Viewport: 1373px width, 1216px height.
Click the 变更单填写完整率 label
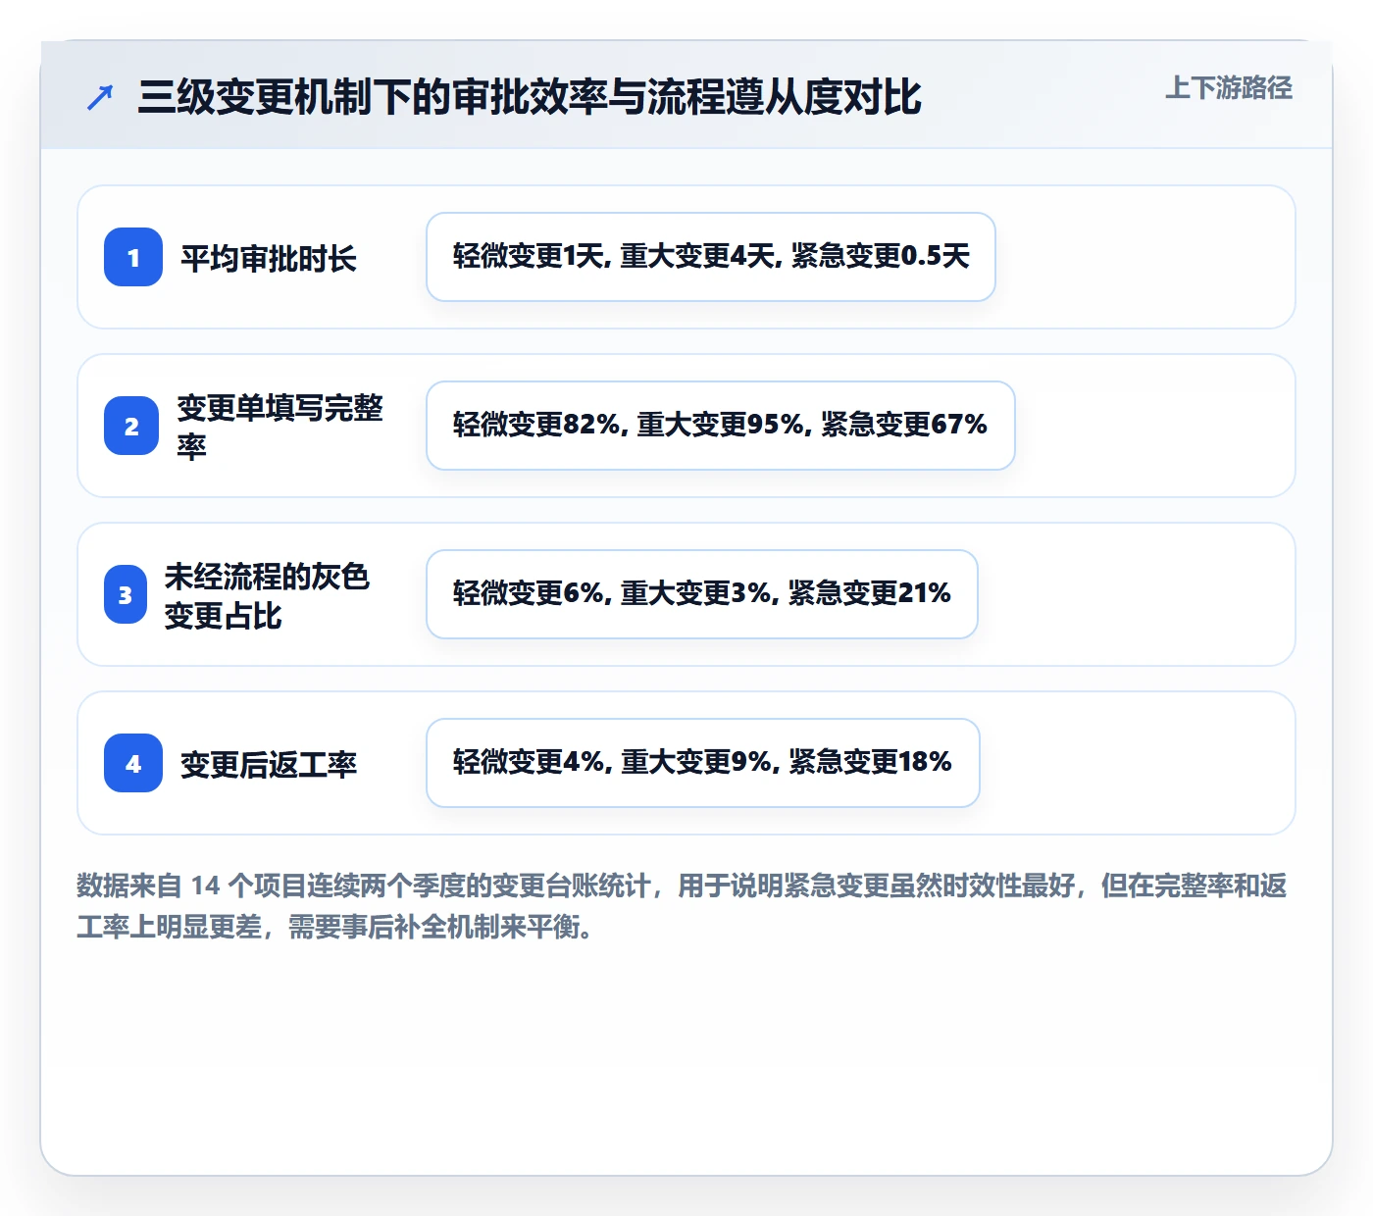pyautogui.click(x=280, y=427)
